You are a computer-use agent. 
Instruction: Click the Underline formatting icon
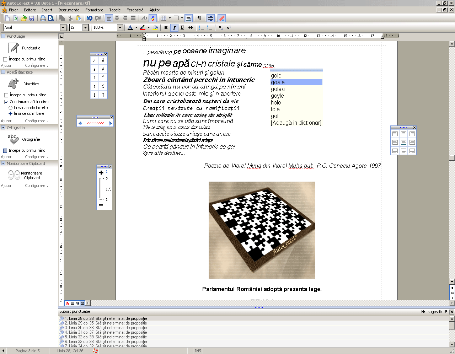pos(182,27)
